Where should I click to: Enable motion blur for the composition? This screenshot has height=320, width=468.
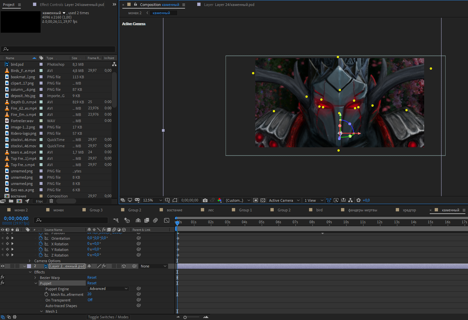click(x=155, y=220)
